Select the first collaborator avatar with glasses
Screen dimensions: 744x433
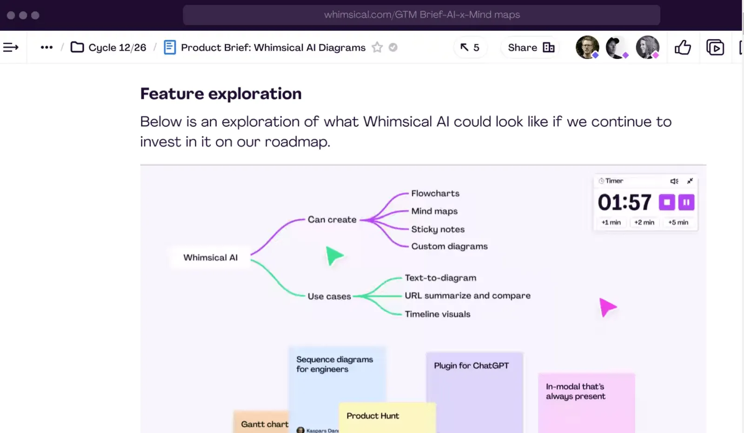point(587,47)
